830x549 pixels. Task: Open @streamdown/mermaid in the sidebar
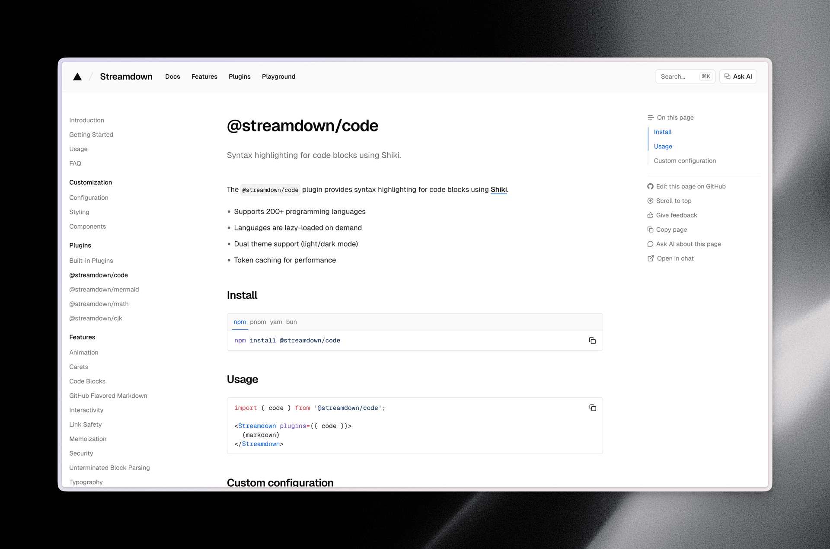104,290
